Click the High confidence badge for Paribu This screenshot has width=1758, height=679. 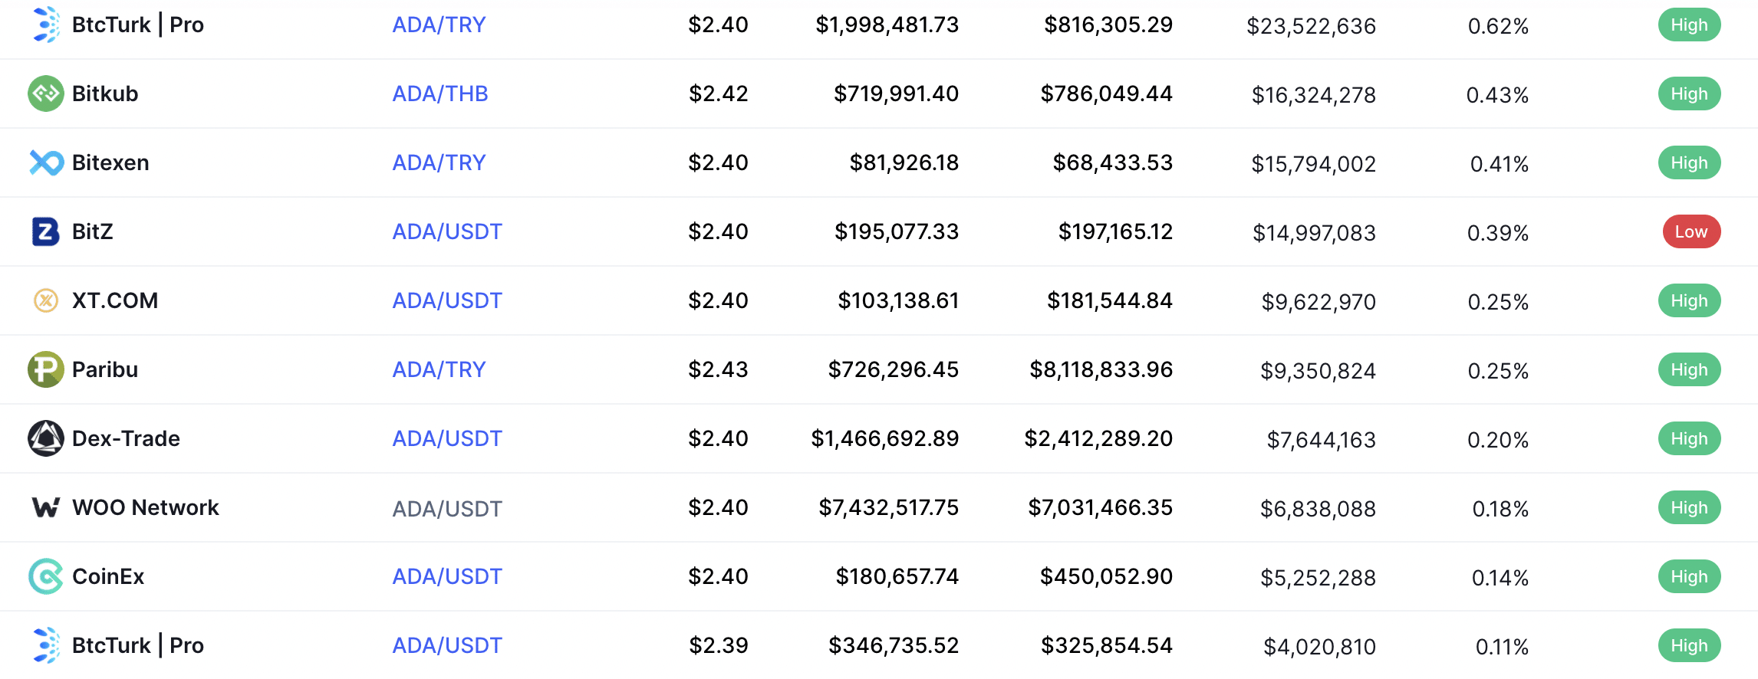tap(1689, 369)
